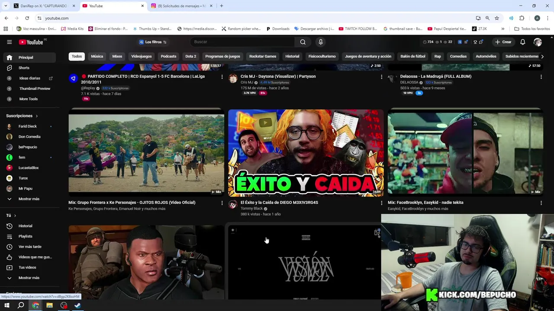This screenshot has width=554, height=311.
Task: Open the Tommy Black channel link
Action: pos(252,209)
